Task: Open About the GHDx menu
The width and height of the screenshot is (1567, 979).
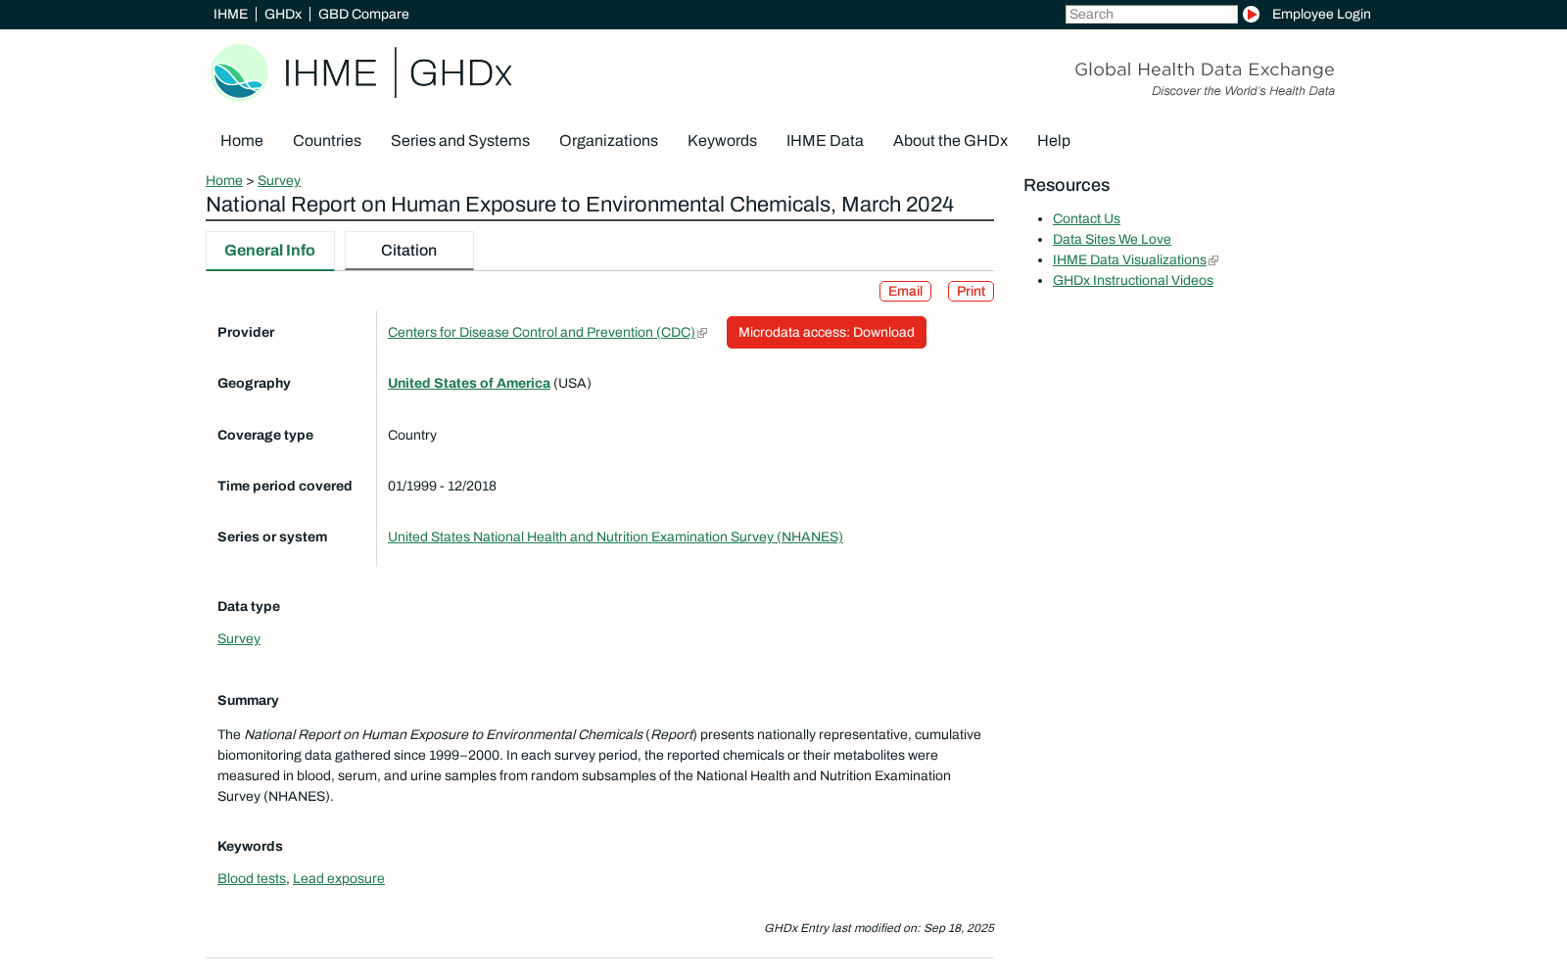Action: pos(950,141)
